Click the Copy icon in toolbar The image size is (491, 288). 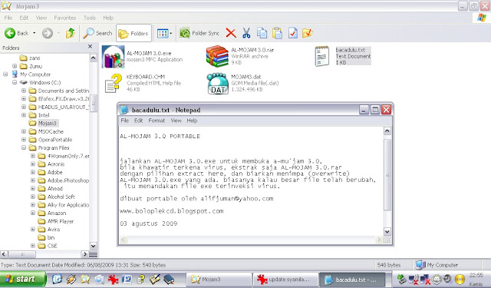point(262,33)
